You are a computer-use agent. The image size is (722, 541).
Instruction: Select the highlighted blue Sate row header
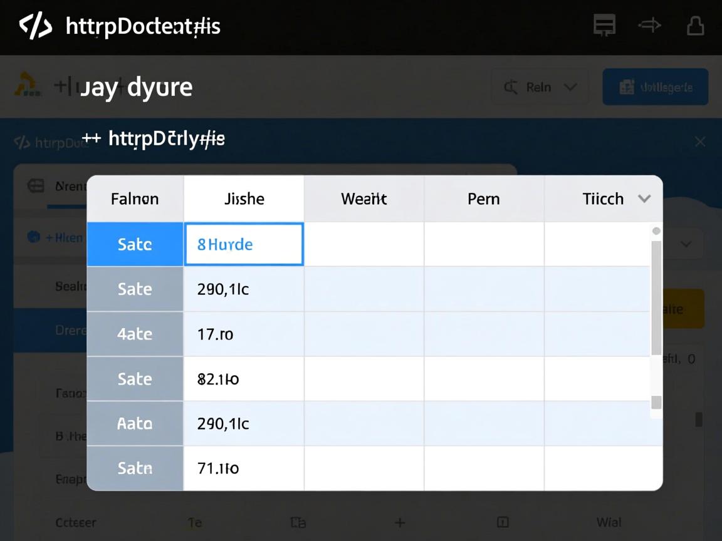135,244
